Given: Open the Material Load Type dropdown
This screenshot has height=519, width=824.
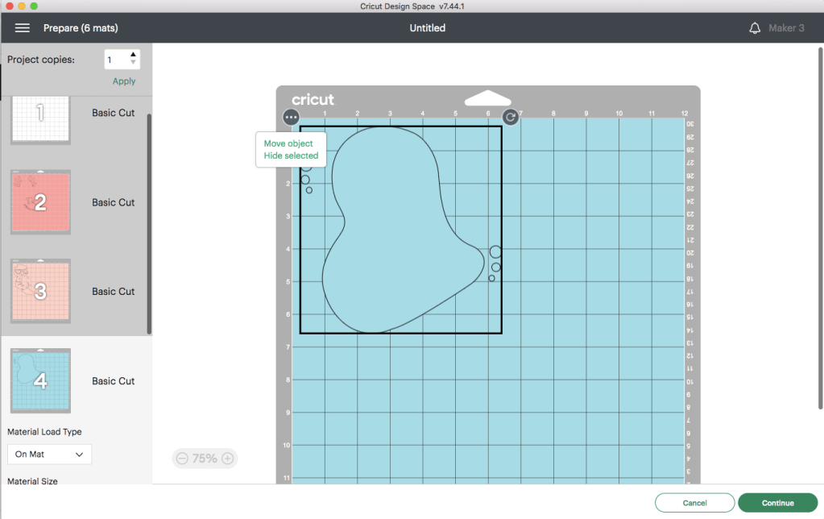Looking at the screenshot, I should [49, 455].
